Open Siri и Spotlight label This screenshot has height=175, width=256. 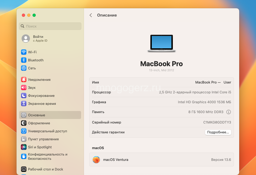40,147
